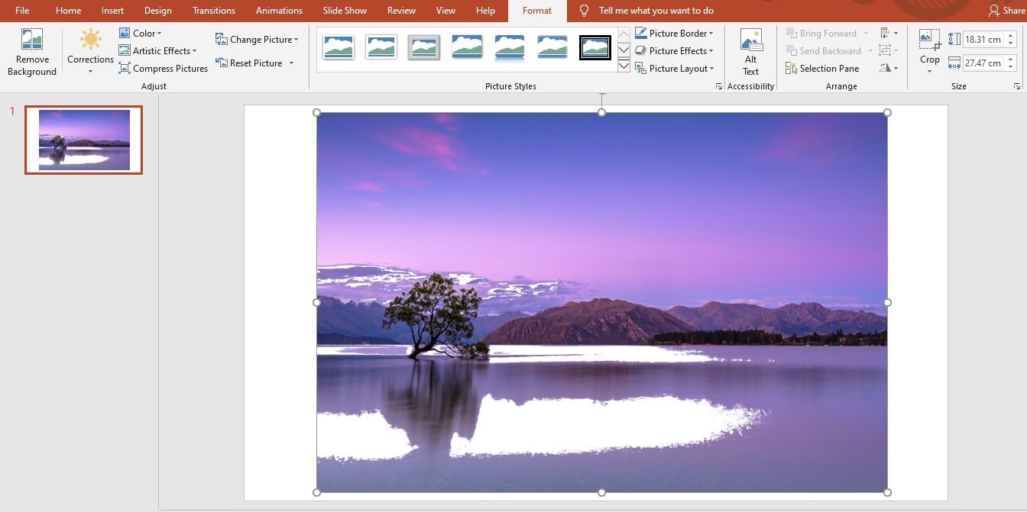Switch to the Insert tab
The width and height of the screenshot is (1027, 512).
pyautogui.click(x=112, y=11)
